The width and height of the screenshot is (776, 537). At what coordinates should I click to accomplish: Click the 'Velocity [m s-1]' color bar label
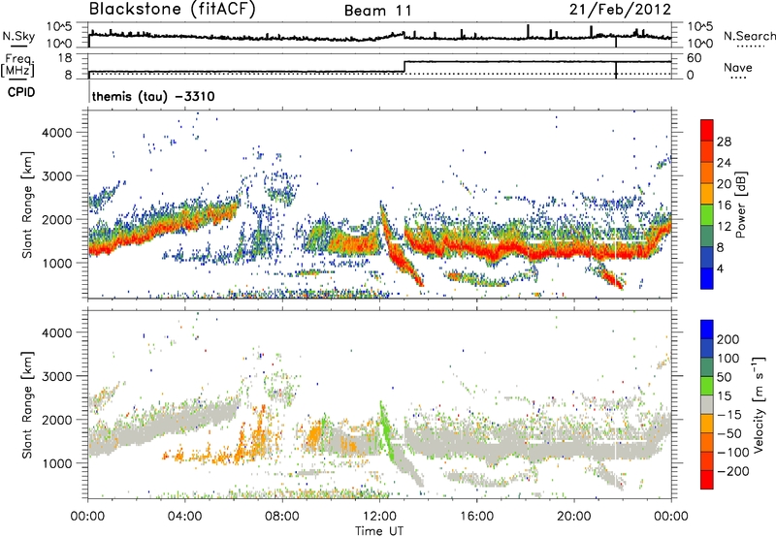pos(759,404)
